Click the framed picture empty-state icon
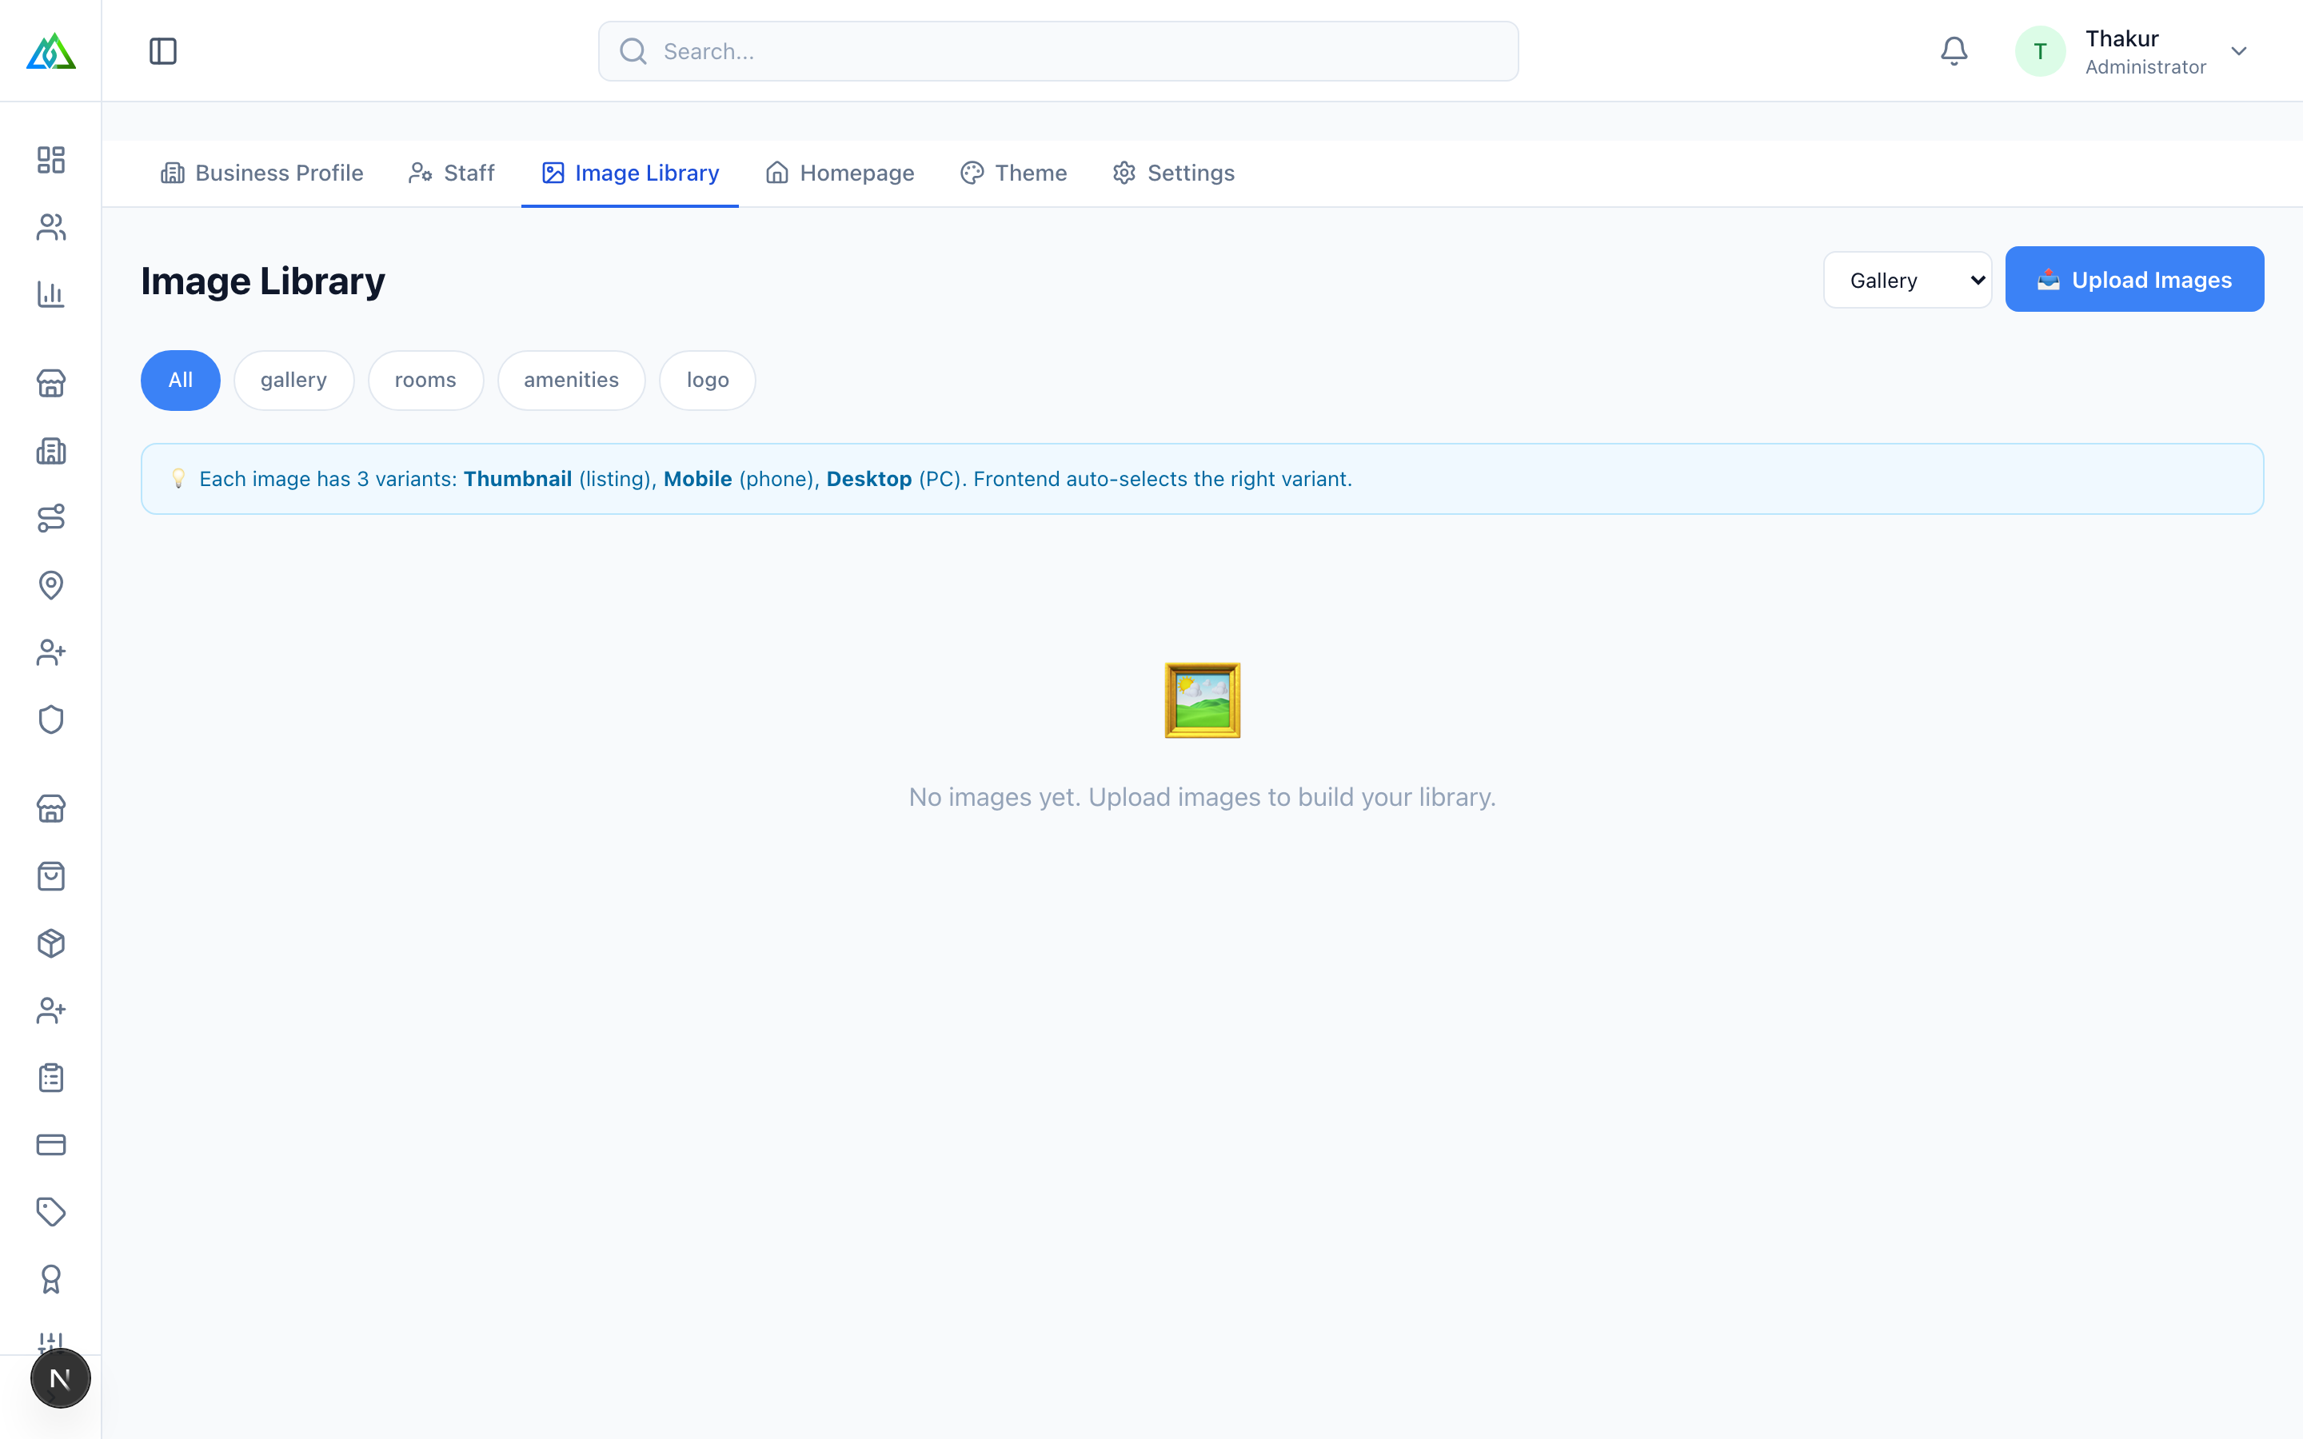The image size is (2303, 1439). (1202, 700)
